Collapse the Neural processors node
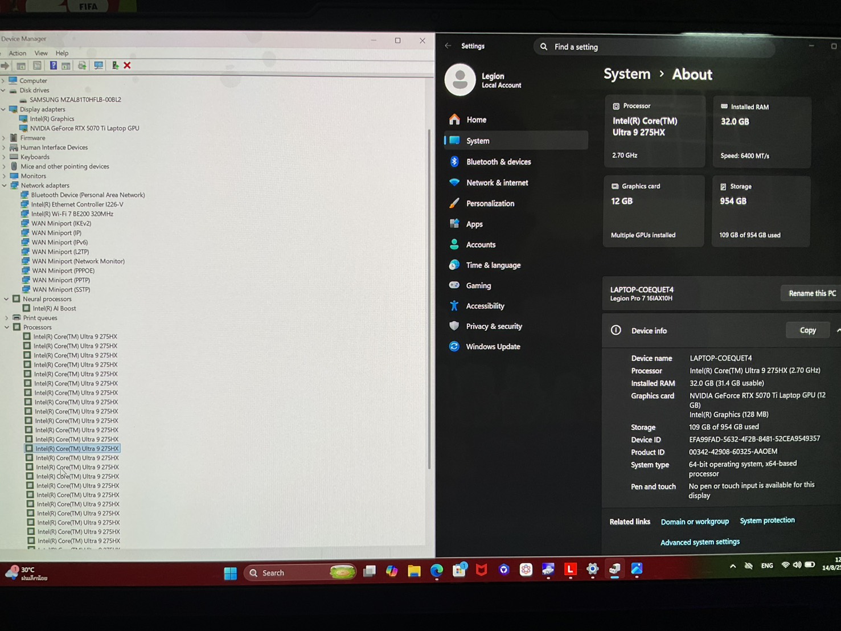841x631 pixels. [x=6, y=299]
